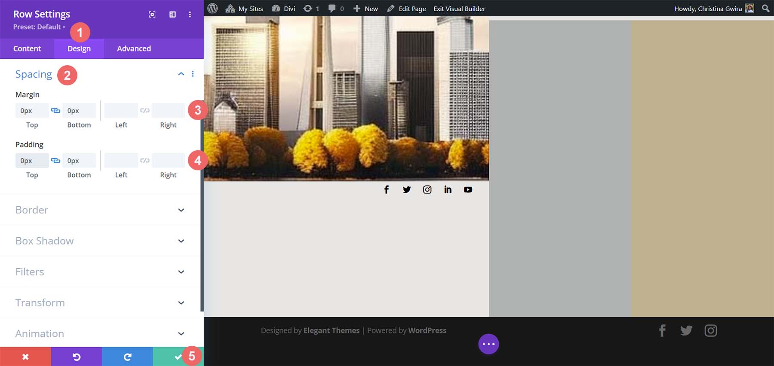Click the expand modal fullscreen icon
The image size is (774, 366).
point(152,15)
